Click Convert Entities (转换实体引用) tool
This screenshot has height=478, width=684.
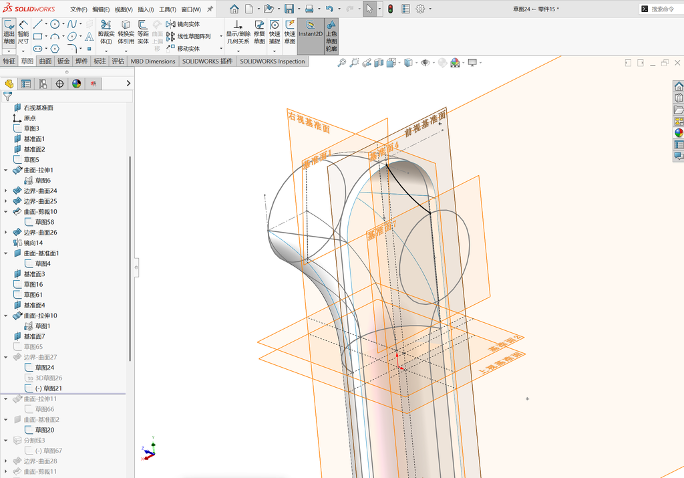[x=126, y=33]
